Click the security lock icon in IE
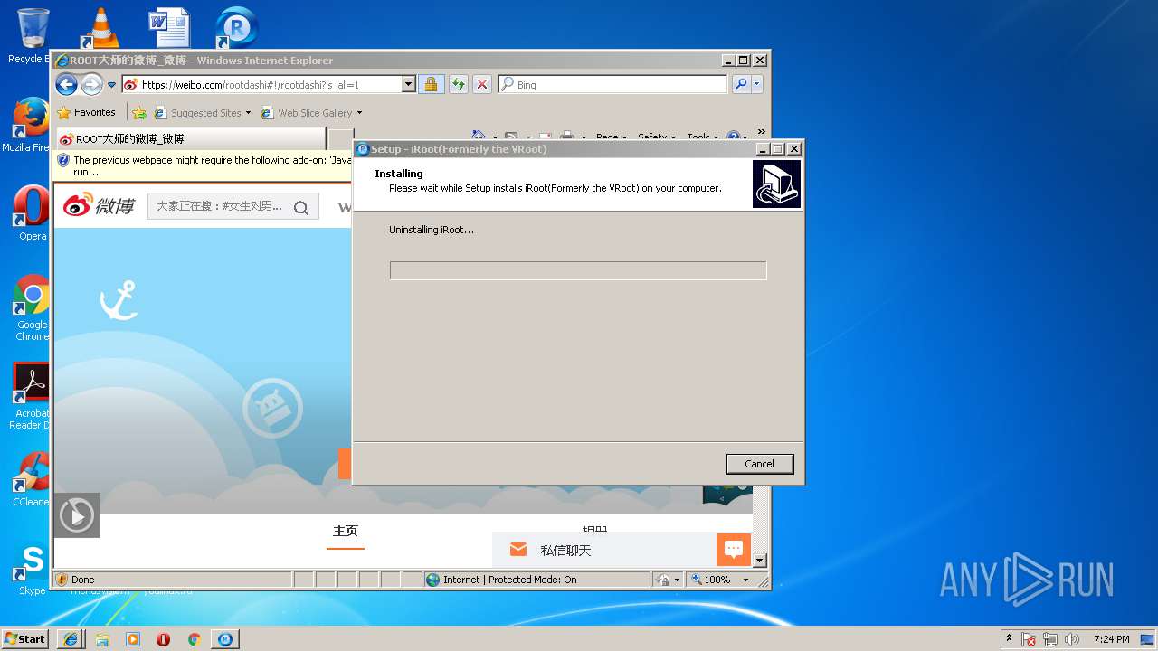This screenshot has height=651, width=1158. pos(431,84)
